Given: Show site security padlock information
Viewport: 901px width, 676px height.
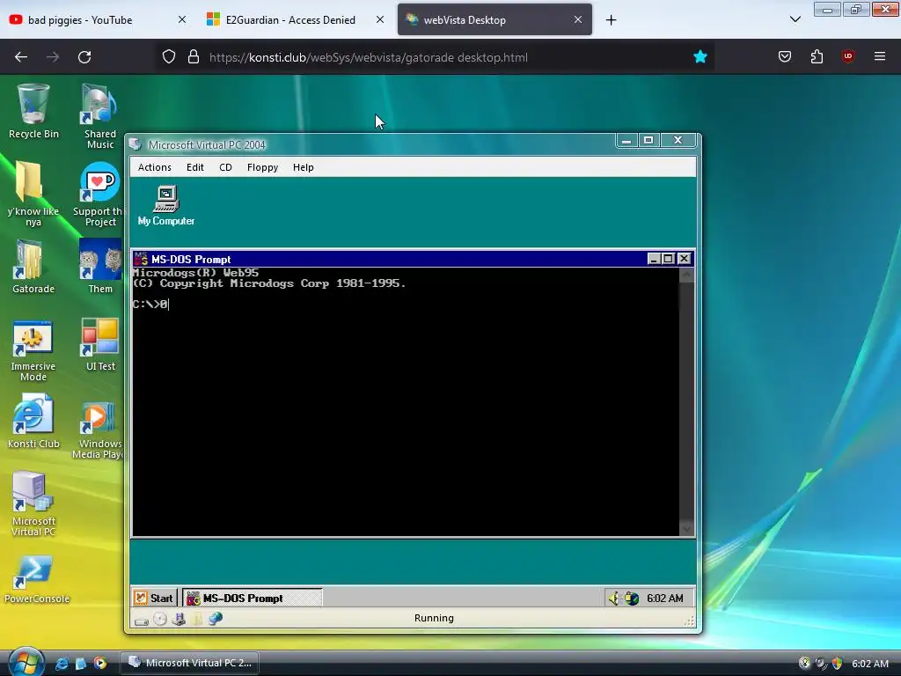Looking at the screenshot, I should click(194, 56).
